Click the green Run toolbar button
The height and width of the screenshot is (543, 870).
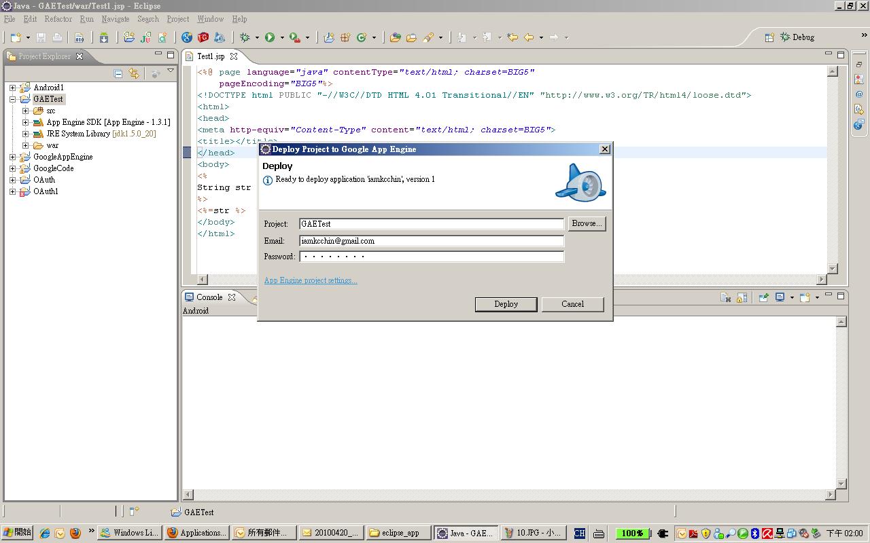tap(270, 37)
